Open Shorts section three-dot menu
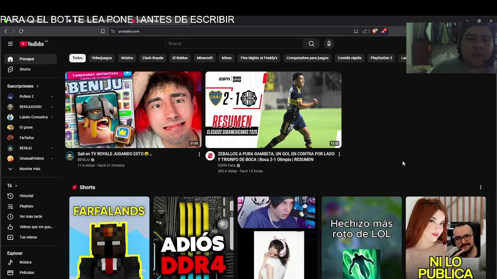497x279 pixels. click(481, 188)
